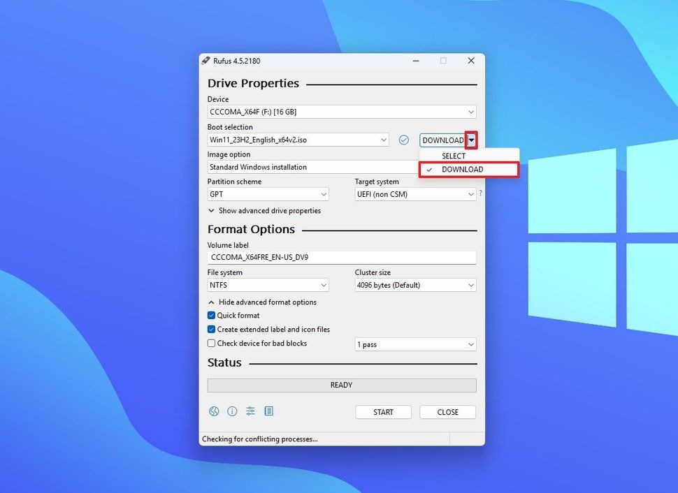678x493 pixels.
Task: Click the Drive Properties heading
Action: pos(253,83)
